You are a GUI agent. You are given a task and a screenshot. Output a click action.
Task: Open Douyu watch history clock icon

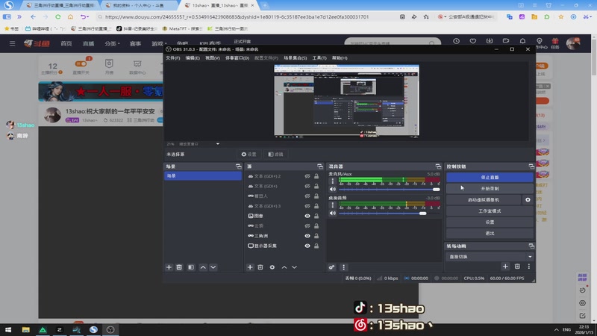[456, 41]
